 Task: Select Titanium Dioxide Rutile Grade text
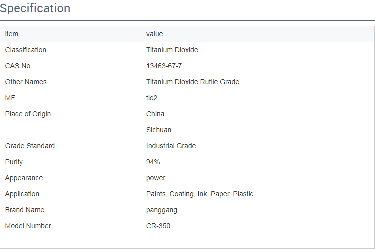pyautogui.click(x=193, y=82)
